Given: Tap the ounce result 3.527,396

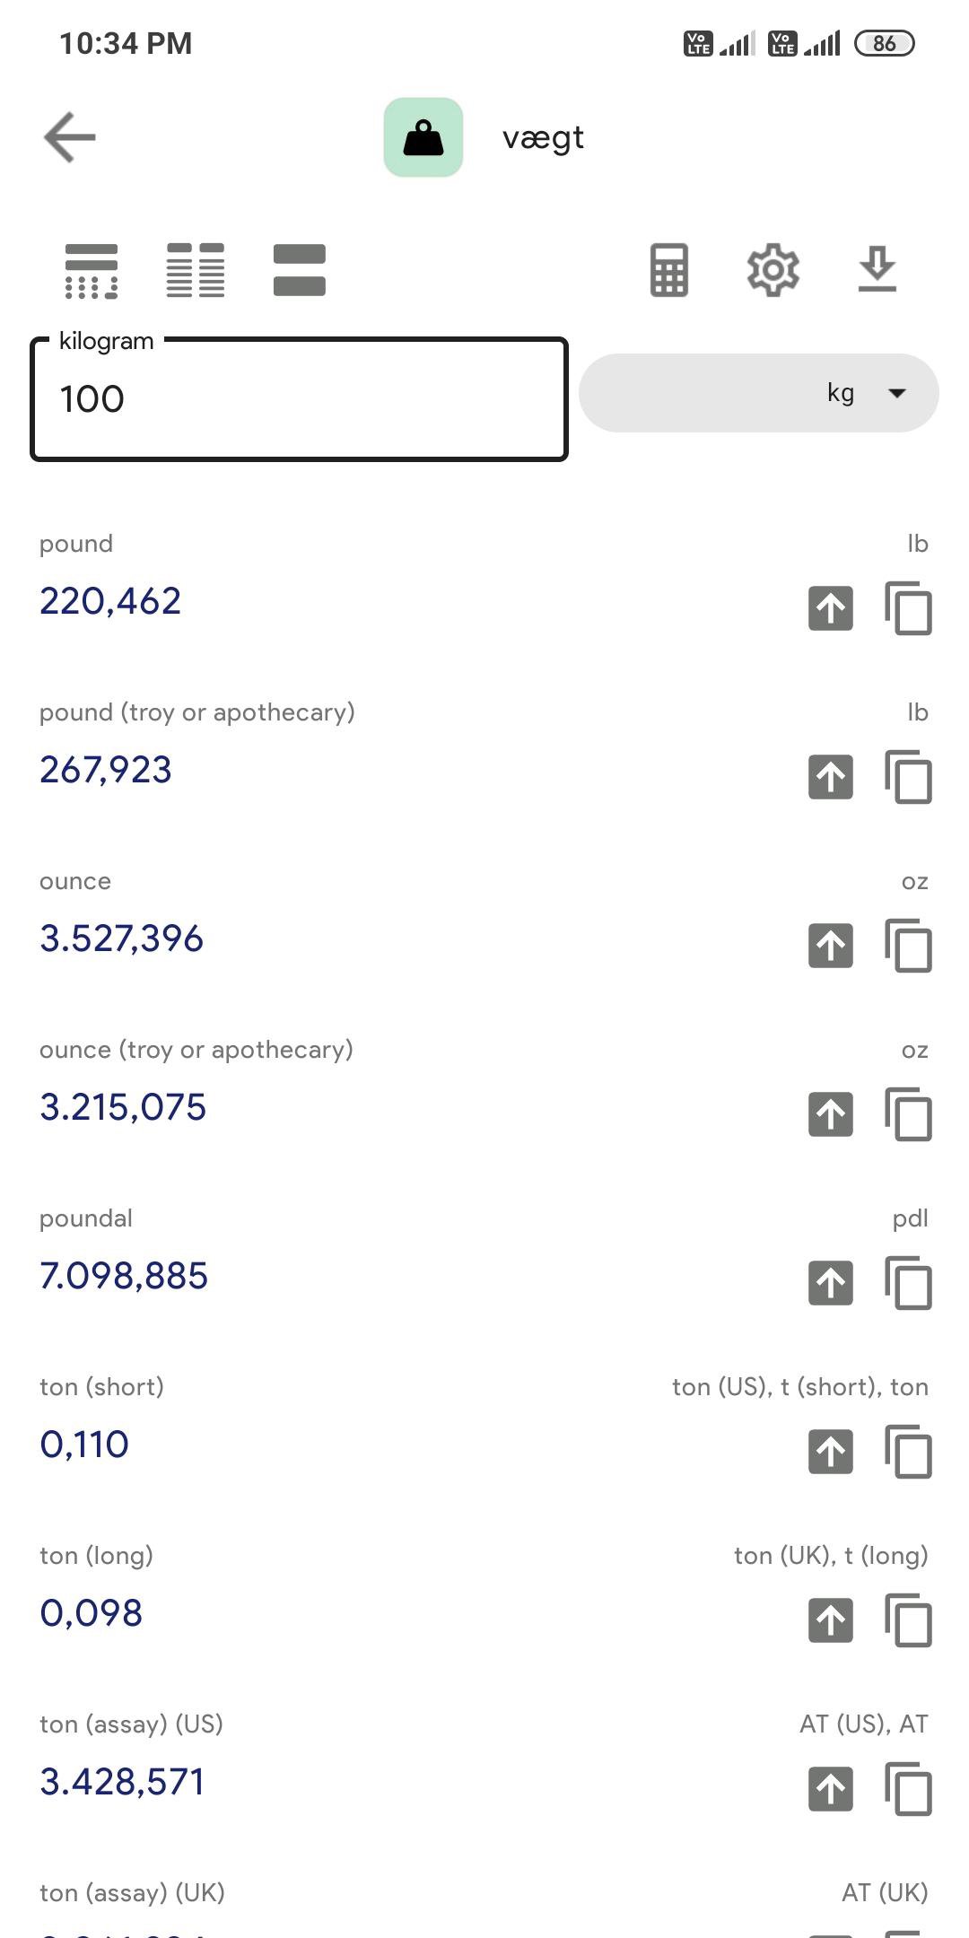Looking at the screenshot, I should 122,938.
